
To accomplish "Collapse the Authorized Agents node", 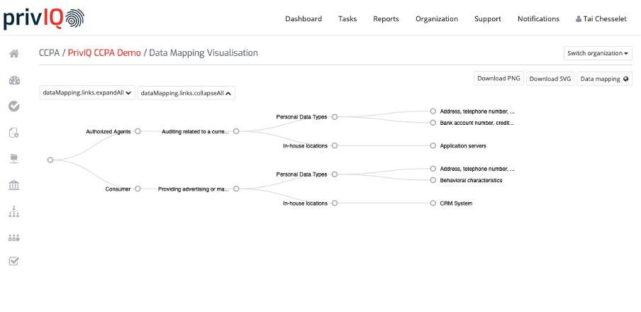I will [x=138, y=131].
